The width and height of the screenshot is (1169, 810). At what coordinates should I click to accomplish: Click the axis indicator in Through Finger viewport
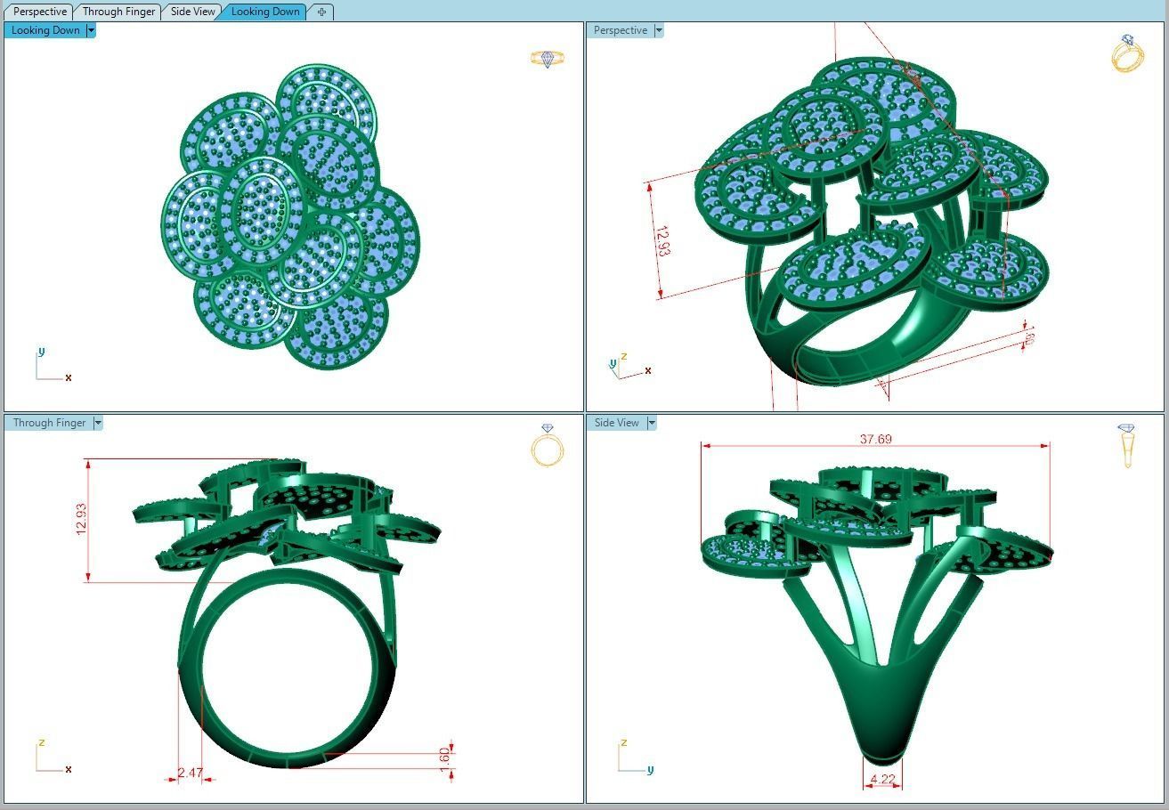tap(53, 757)
